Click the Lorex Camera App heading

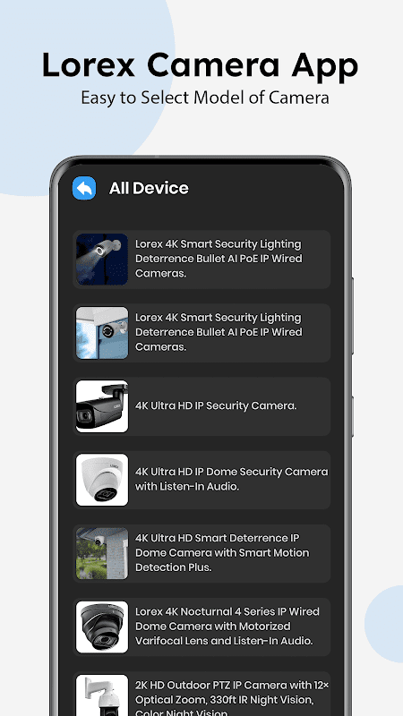tap(200, 65)
